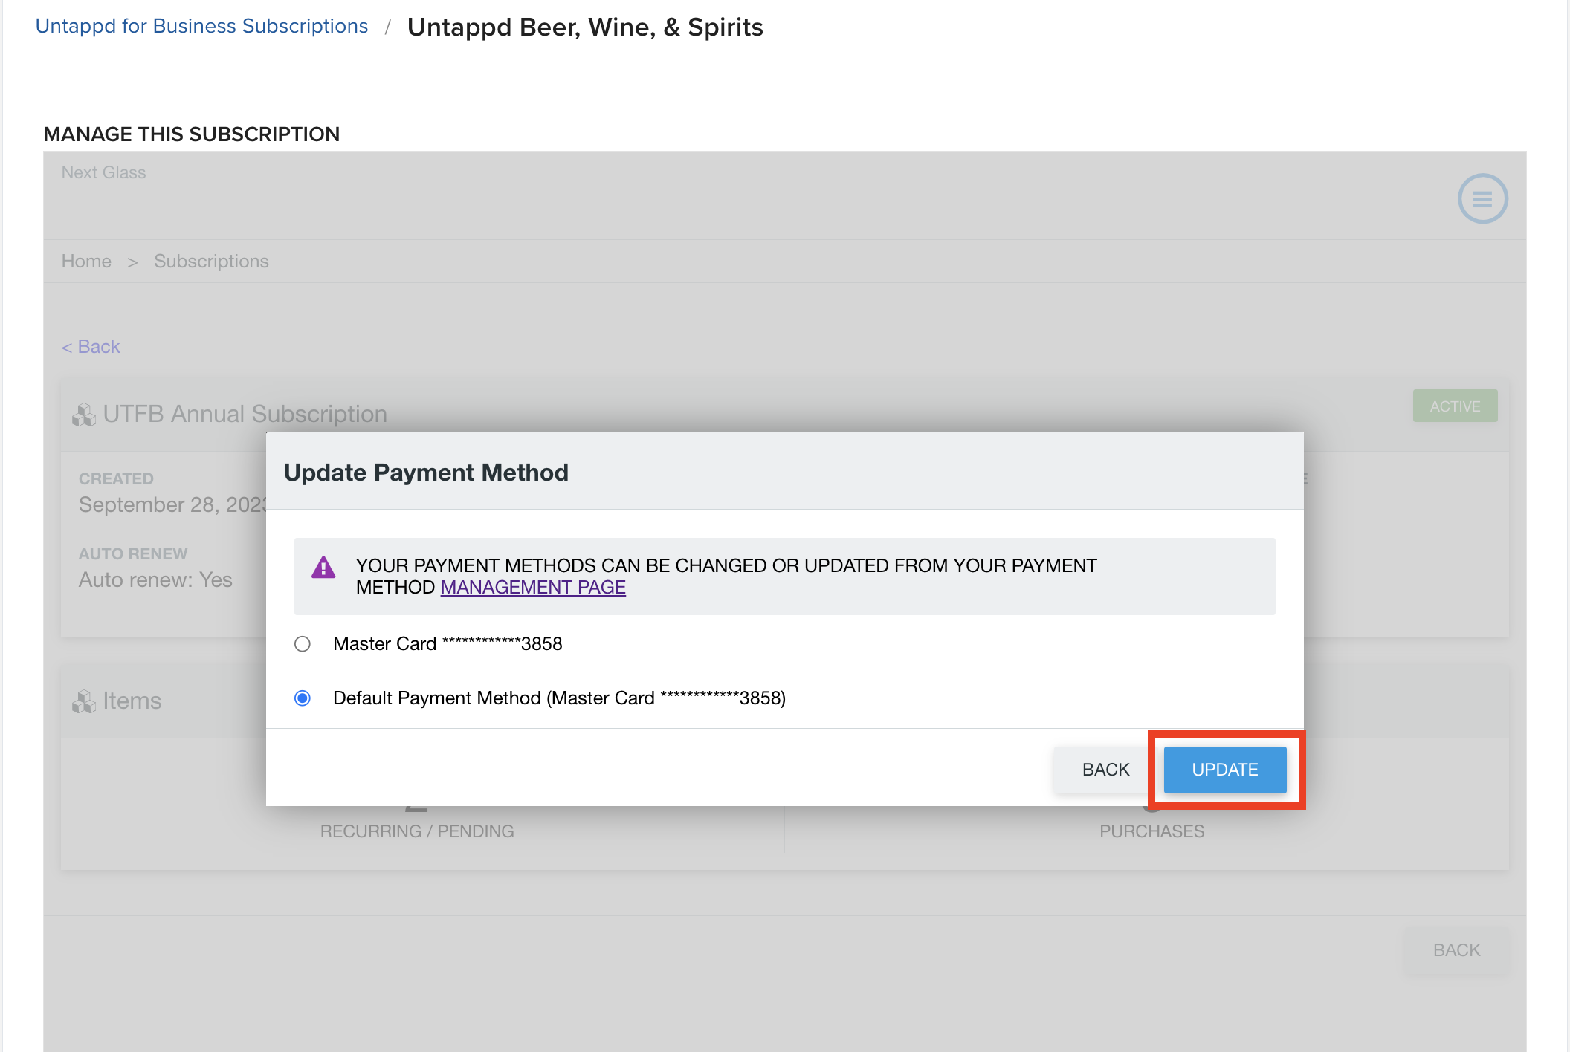
Task: Click the cubes icon beside UTFB Annual Subscription
Action: 84,415
